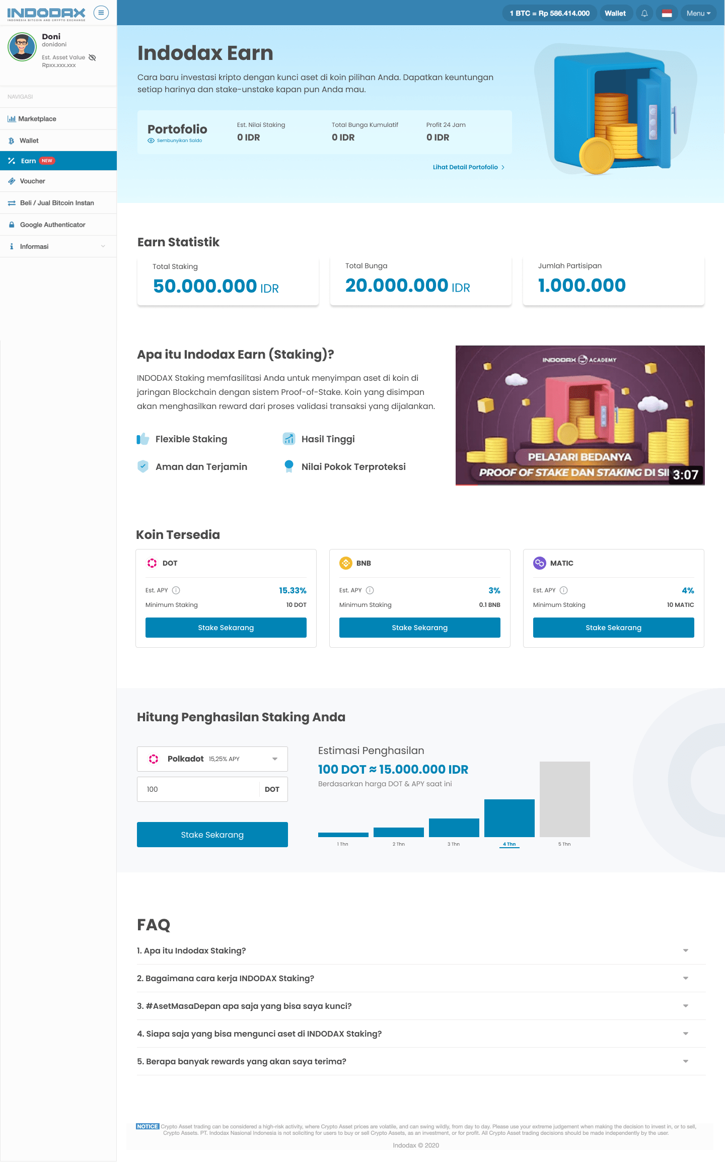Expand FAQ Apa itu Indodax Staking?
725x1162 pixels.
coord(421,950)
